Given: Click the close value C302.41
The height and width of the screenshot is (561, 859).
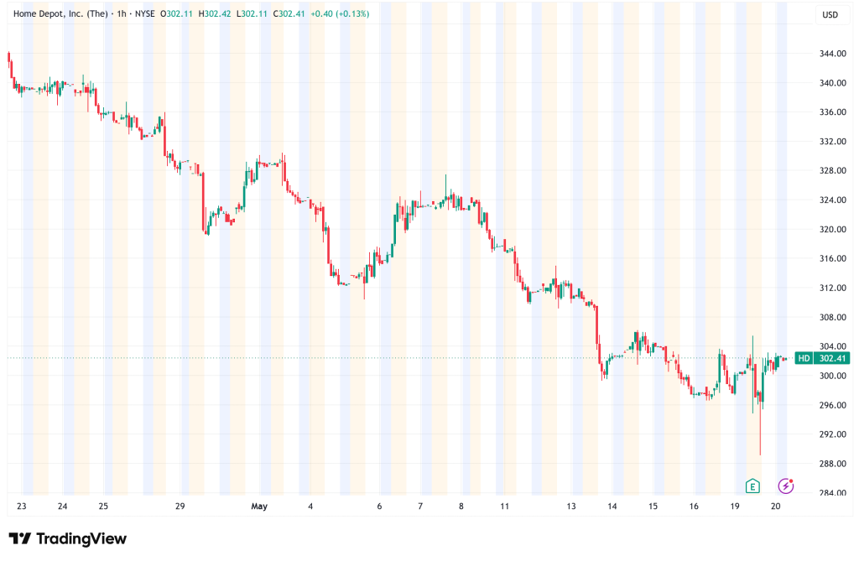Looking at the screenshot, I should point(289,13).
